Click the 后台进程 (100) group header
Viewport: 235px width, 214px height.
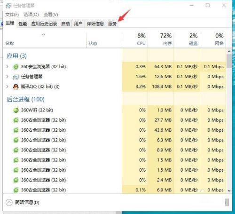tap(25, 99)
